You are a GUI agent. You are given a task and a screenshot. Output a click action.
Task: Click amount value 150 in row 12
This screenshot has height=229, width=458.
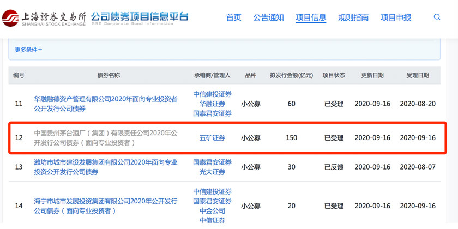[292, 138]
